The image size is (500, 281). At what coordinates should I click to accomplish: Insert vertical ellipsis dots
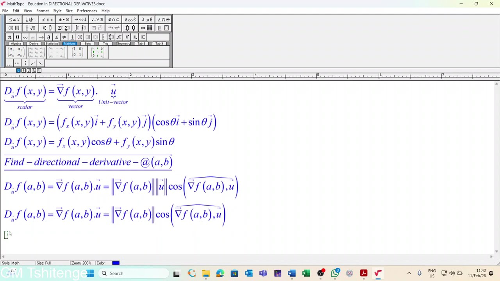click(25, 63)
